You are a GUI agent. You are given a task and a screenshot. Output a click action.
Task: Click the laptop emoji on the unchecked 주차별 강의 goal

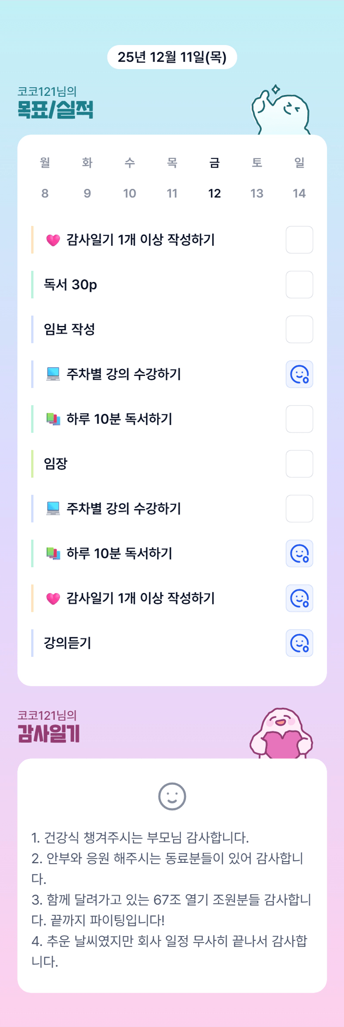pyautogui.click(x=53, y=508)
